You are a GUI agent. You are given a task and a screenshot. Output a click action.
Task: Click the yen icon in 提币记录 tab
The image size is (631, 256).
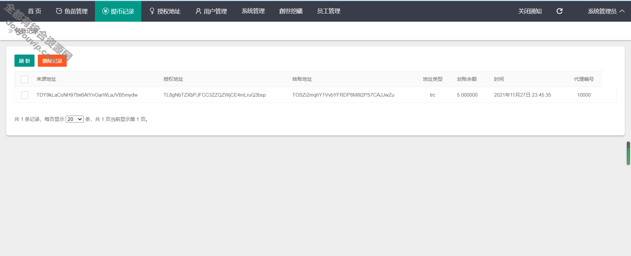pyautogui.click(x=105, y=11)
